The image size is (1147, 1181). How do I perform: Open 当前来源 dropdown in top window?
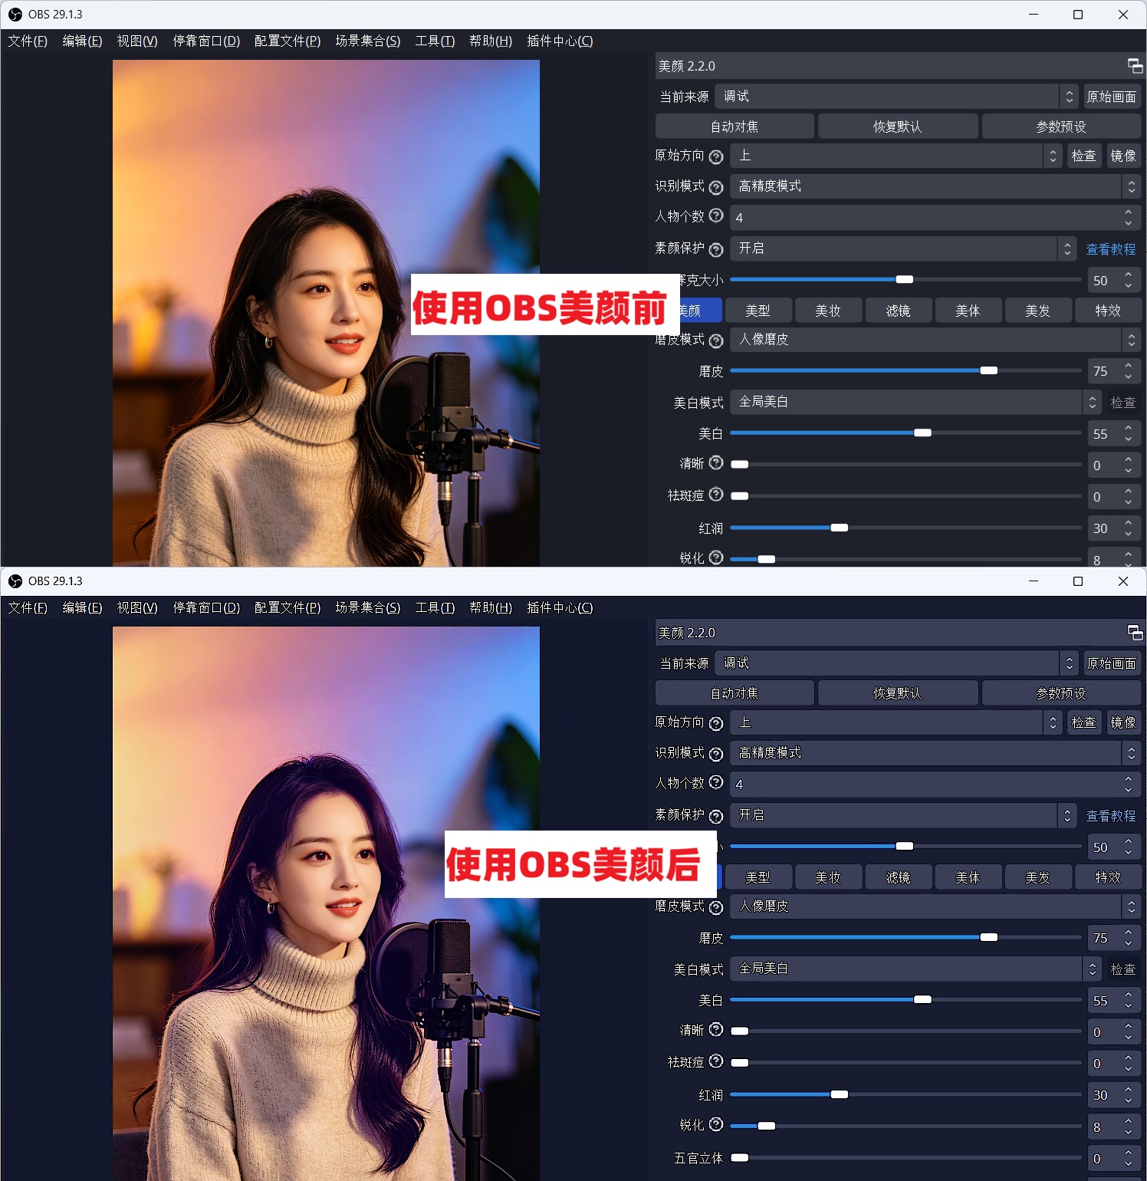(896, 97)
